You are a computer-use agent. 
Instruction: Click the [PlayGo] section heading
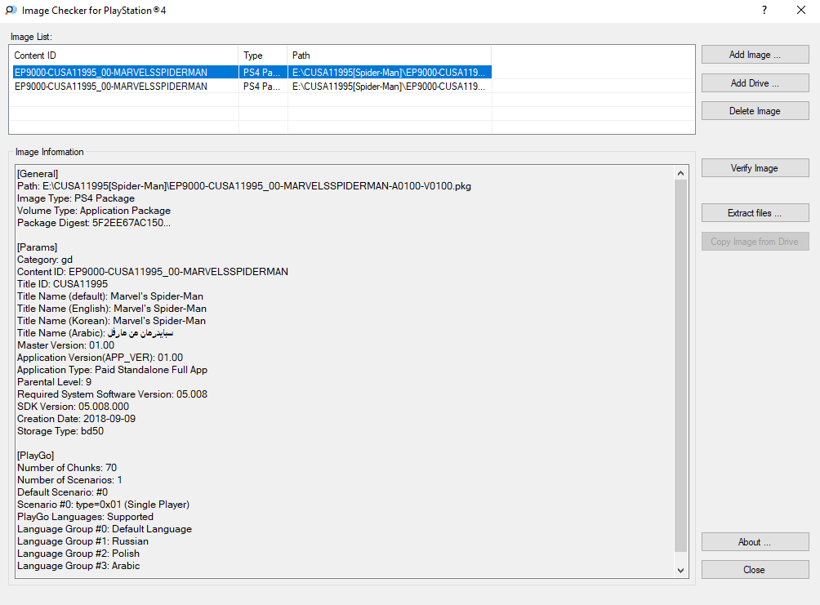tap(36, 456)
